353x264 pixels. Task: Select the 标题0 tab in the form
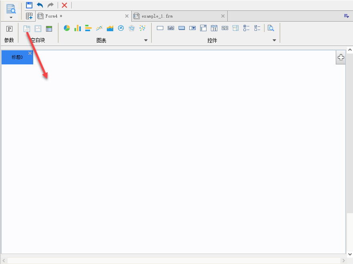tap(17, 57)
